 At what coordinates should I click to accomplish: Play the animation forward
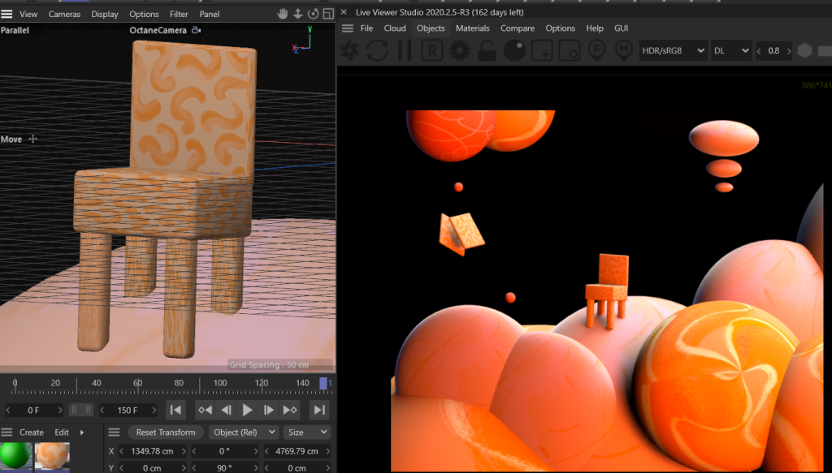pyautogui.click(x=247, y=410)
